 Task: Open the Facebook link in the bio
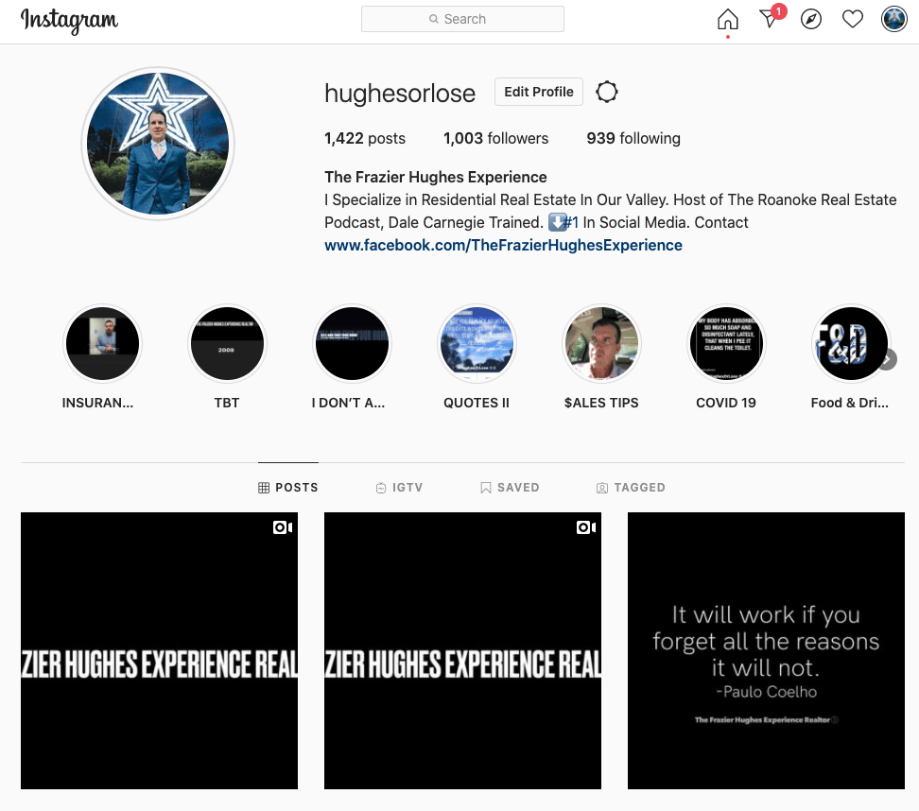point(503,245)
